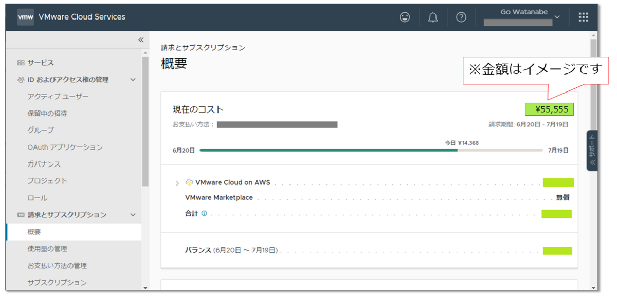Screen dimensions: 617x296
Task: Open the notifications bell
Action: [432, 17]
